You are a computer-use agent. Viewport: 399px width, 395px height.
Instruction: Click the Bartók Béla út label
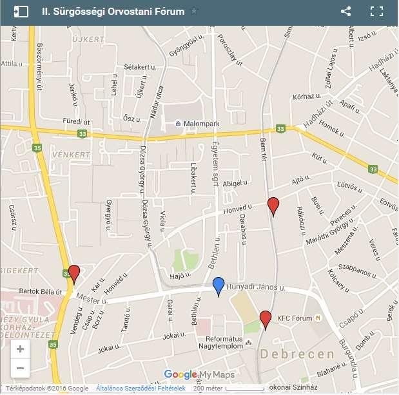tap(41, 291)
